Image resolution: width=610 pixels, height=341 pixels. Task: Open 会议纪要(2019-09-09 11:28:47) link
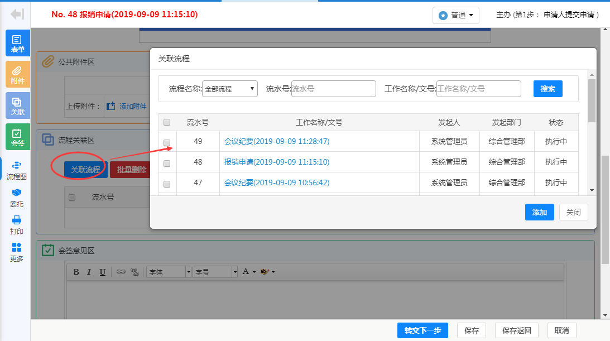click(x=277, y=142)
